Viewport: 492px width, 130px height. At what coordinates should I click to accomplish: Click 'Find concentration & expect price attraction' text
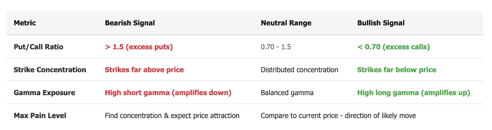(172, 116)
